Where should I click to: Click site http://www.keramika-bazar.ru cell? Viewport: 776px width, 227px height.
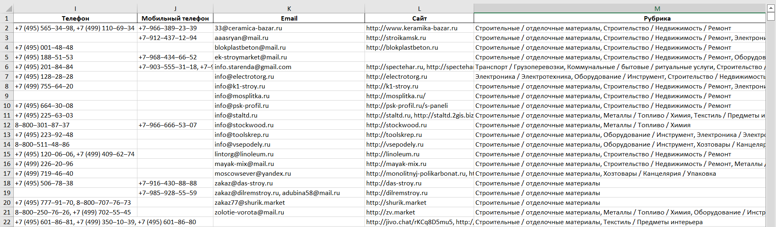click(419, 28)
